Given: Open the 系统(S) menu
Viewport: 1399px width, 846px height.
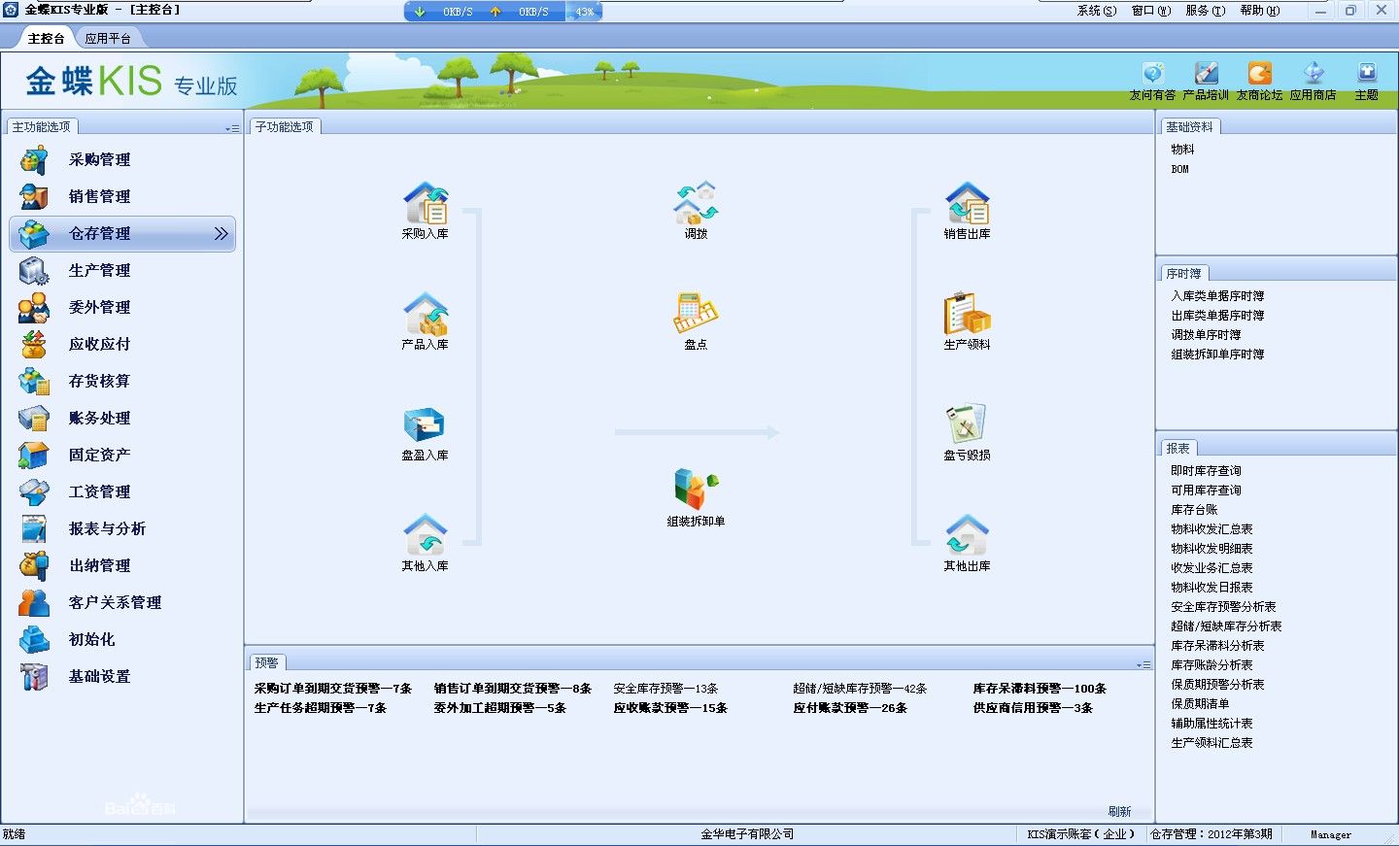Looking at the screenshot, I should [1096, 11].
